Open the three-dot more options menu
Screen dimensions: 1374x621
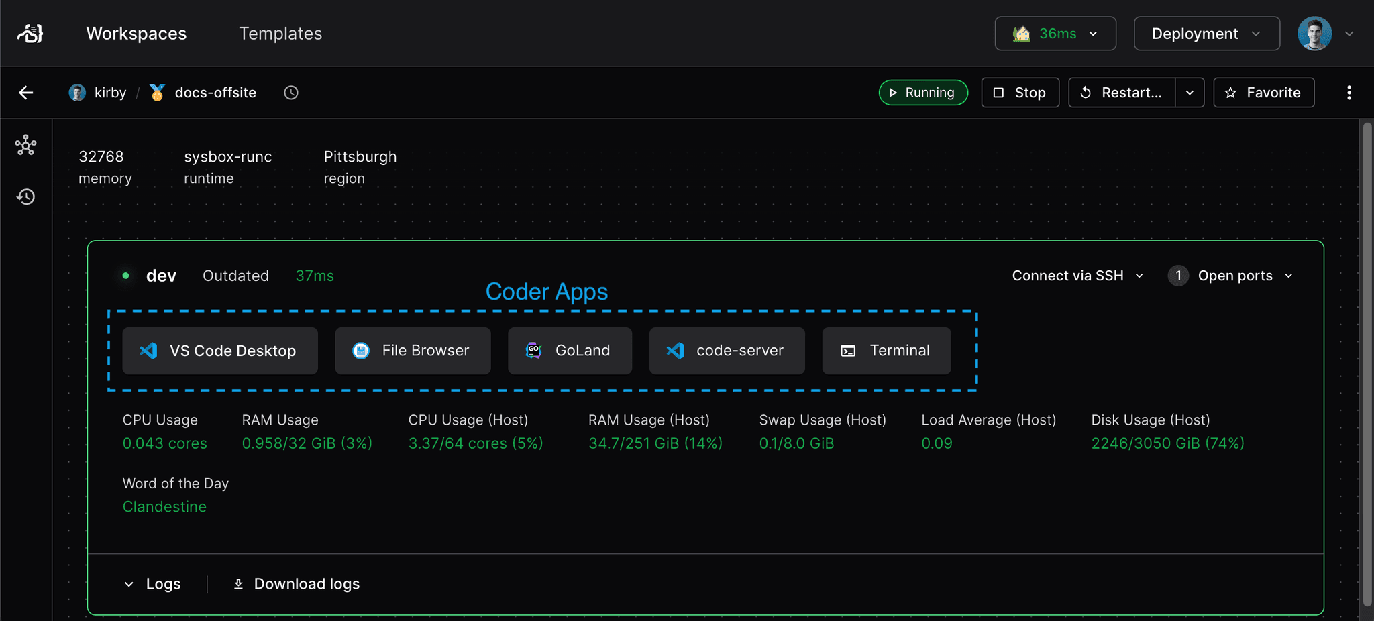click(x=1349, y=93)
